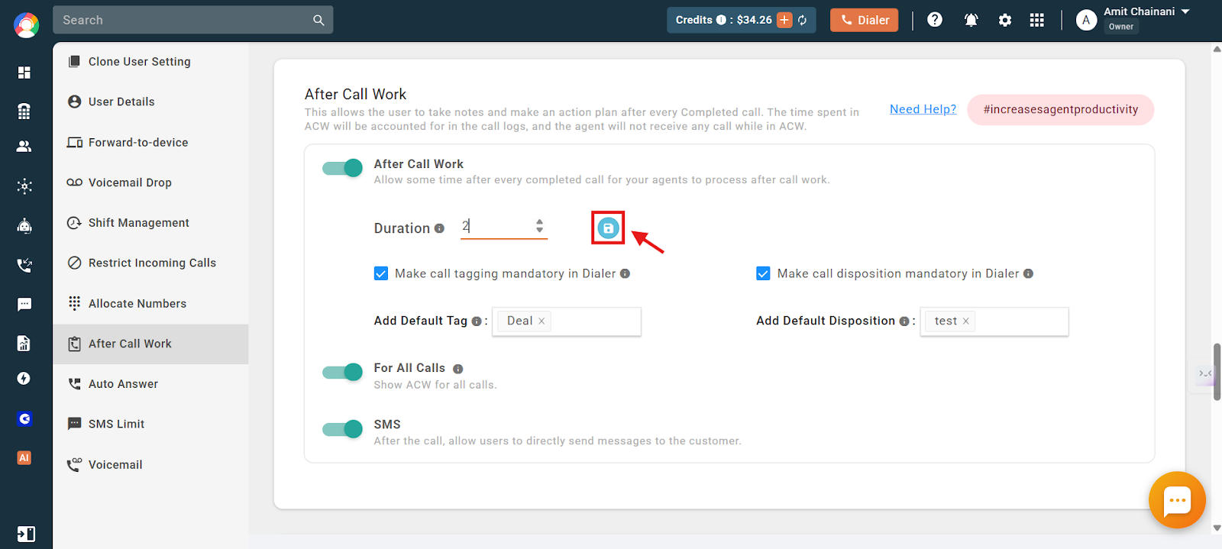Open the bot agent icon in left rail
This screenshot has height=549, width=1222.
point(24,225)
